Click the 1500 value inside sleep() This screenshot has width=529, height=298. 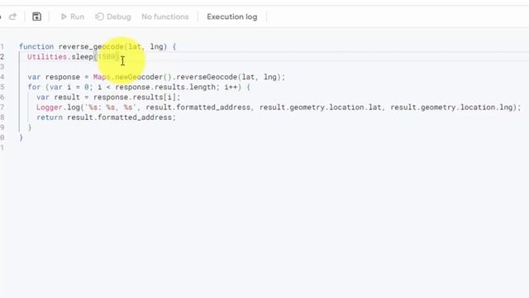click(107, 57)
